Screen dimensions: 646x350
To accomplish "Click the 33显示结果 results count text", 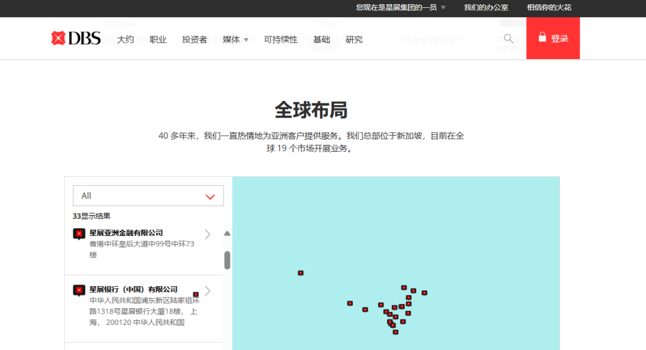I will point(92,216).
